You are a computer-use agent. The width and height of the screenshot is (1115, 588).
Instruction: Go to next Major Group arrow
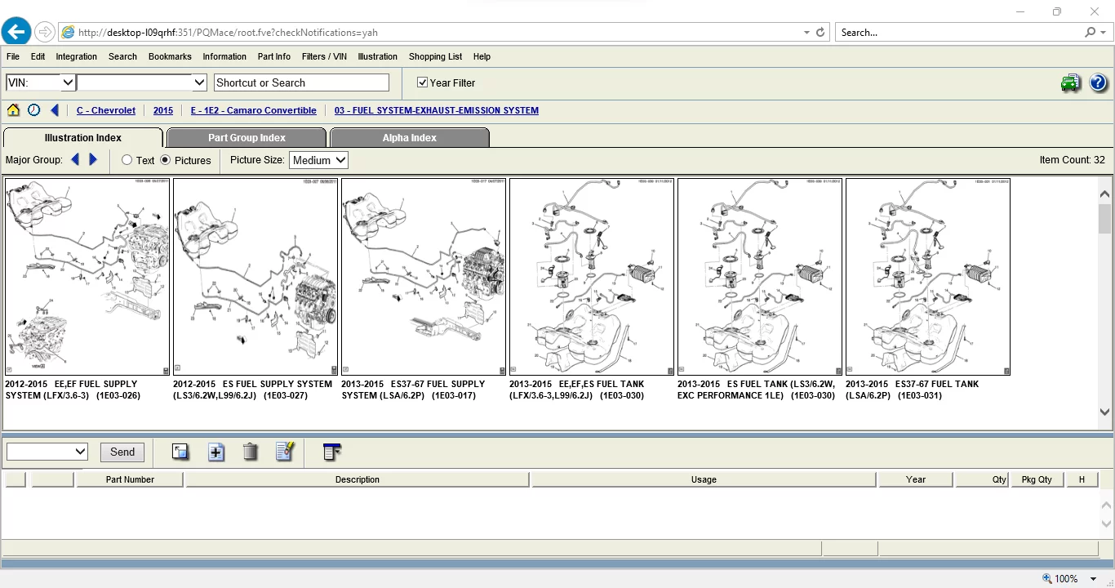[93, 160]
